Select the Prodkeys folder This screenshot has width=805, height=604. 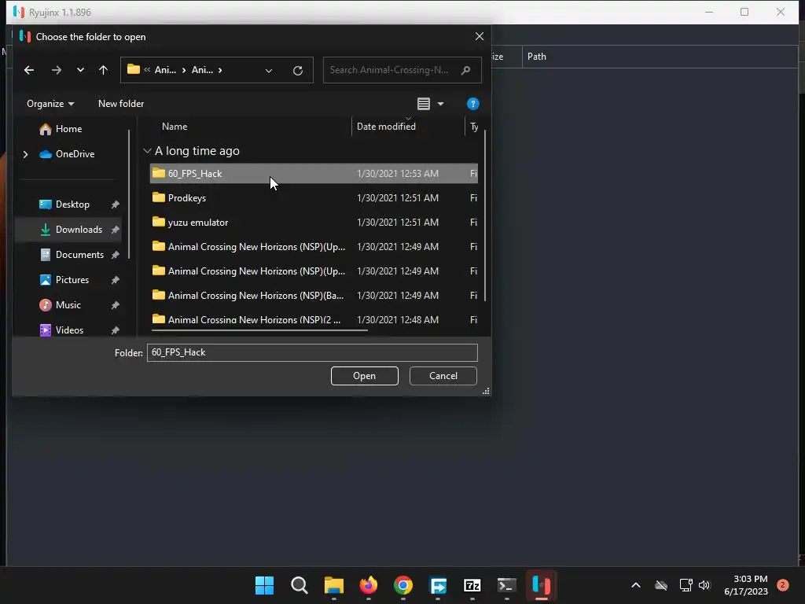pyautogui.click(x=314, y=197)
